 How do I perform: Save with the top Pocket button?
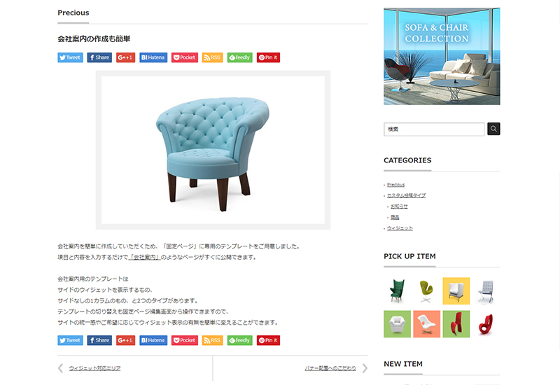tap(185, 57)
